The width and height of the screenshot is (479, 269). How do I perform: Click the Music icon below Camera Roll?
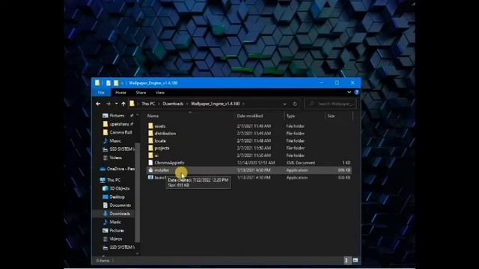click(106, 141)
